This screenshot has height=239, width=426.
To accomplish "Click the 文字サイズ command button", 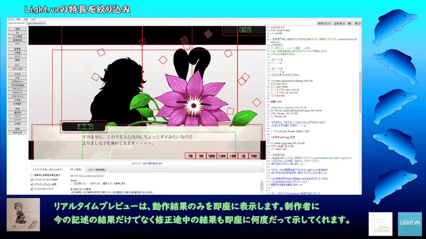I will click(17, 93).
